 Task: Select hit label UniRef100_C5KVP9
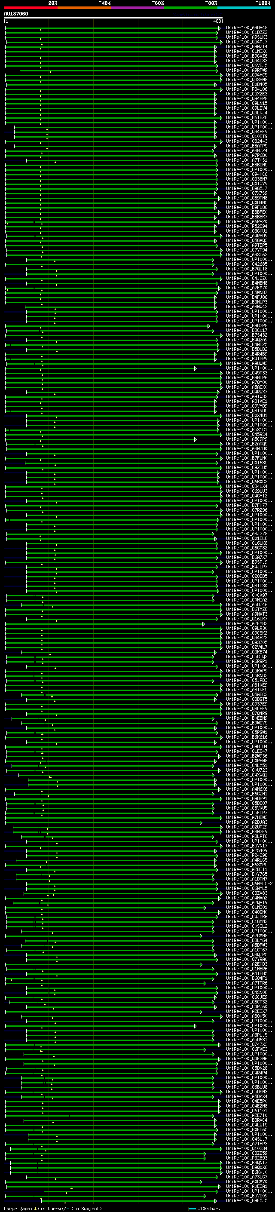pos(247,671)
